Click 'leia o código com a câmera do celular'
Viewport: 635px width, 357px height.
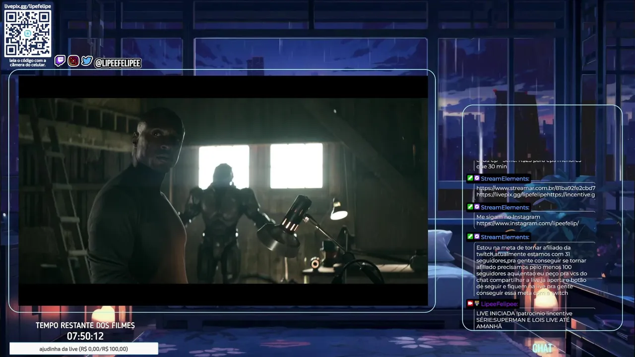click(28, 62)
